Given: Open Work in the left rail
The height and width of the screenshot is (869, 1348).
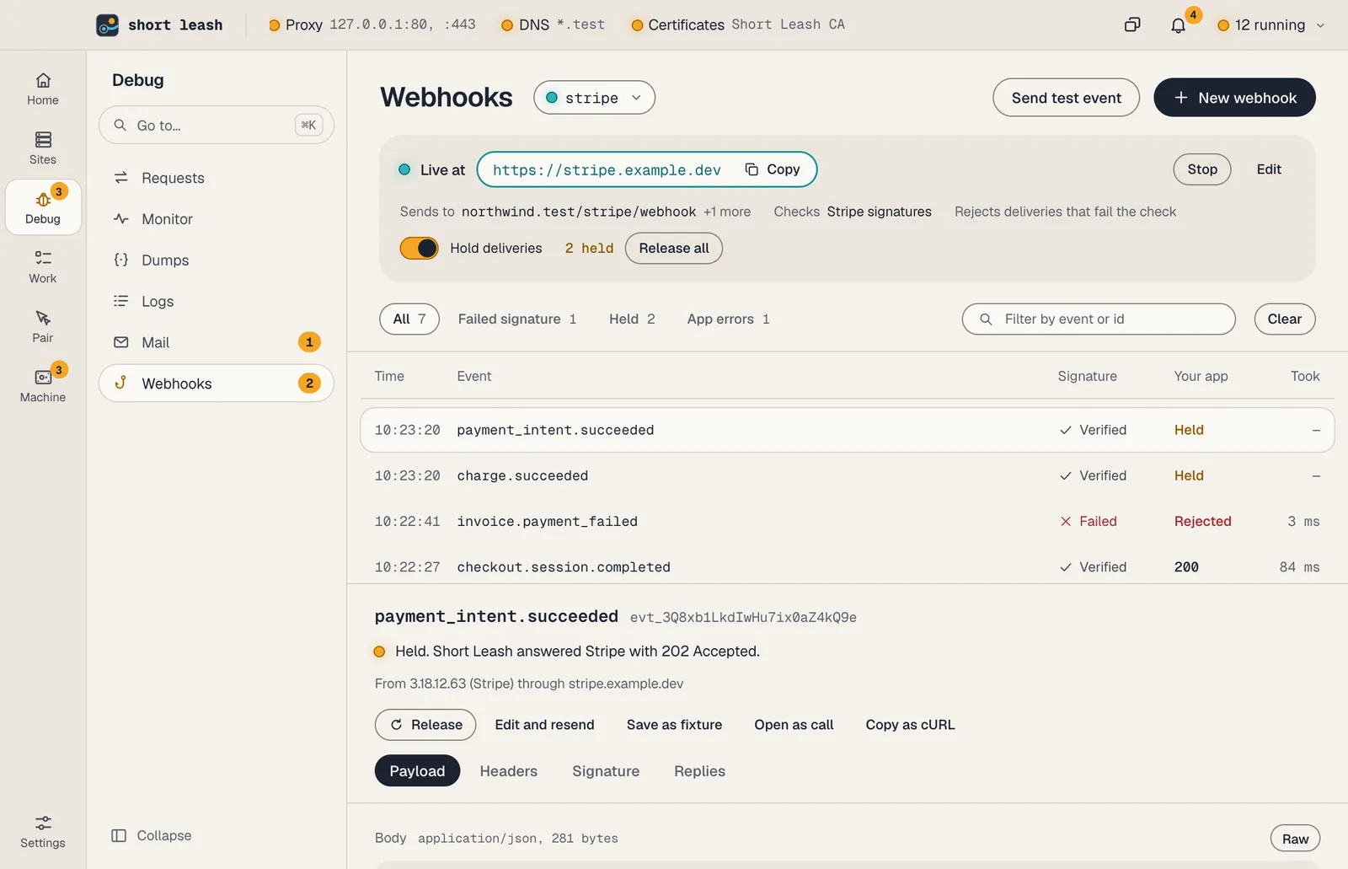Looking at the screenshot, I should [x=43, y=267].
